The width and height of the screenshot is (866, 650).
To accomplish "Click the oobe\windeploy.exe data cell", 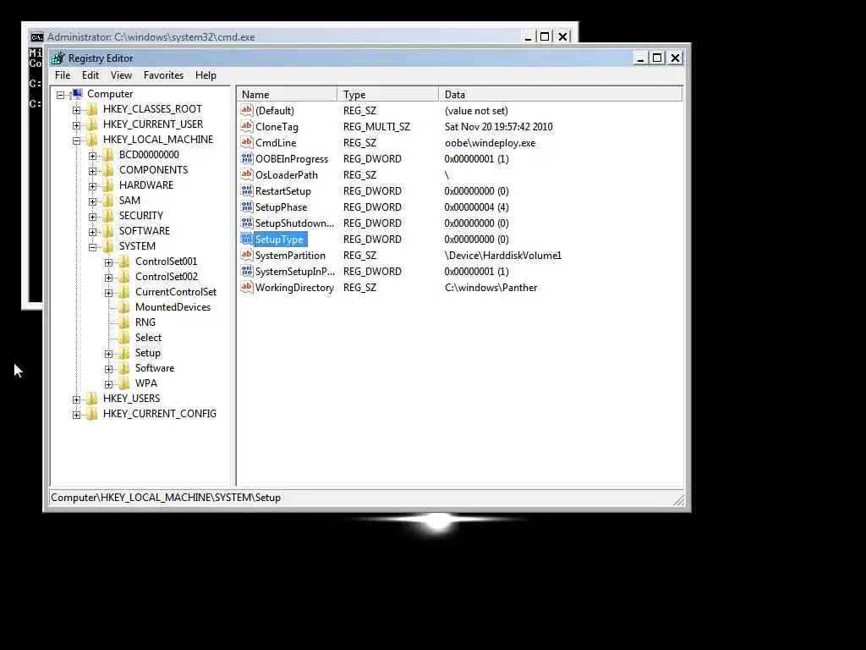I will coord(490,142).
